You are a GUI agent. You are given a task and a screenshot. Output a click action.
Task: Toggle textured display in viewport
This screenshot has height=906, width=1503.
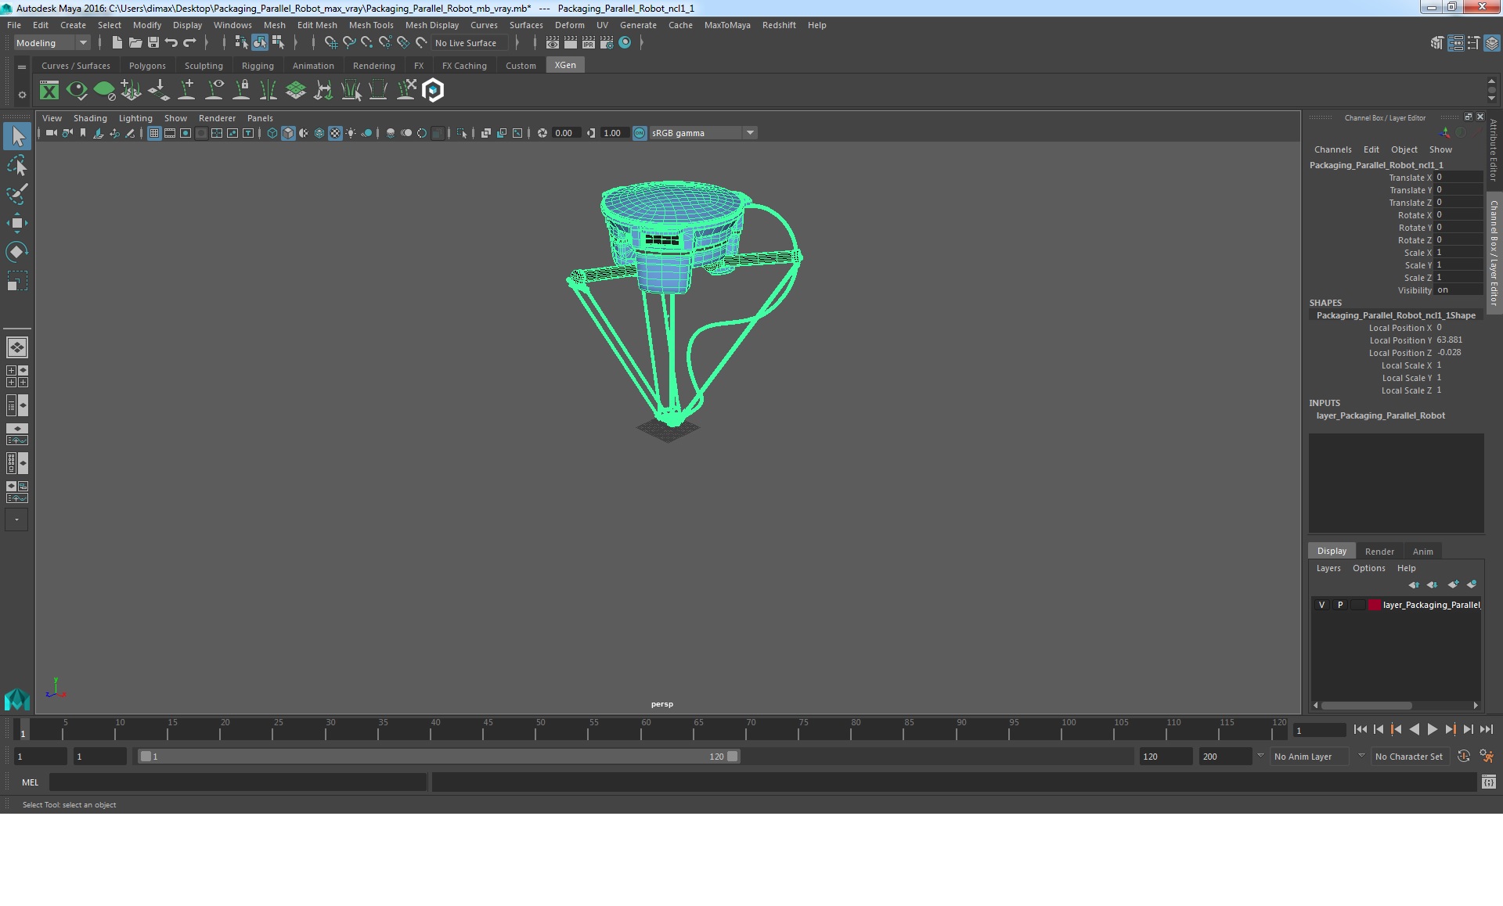pos(335,134)
